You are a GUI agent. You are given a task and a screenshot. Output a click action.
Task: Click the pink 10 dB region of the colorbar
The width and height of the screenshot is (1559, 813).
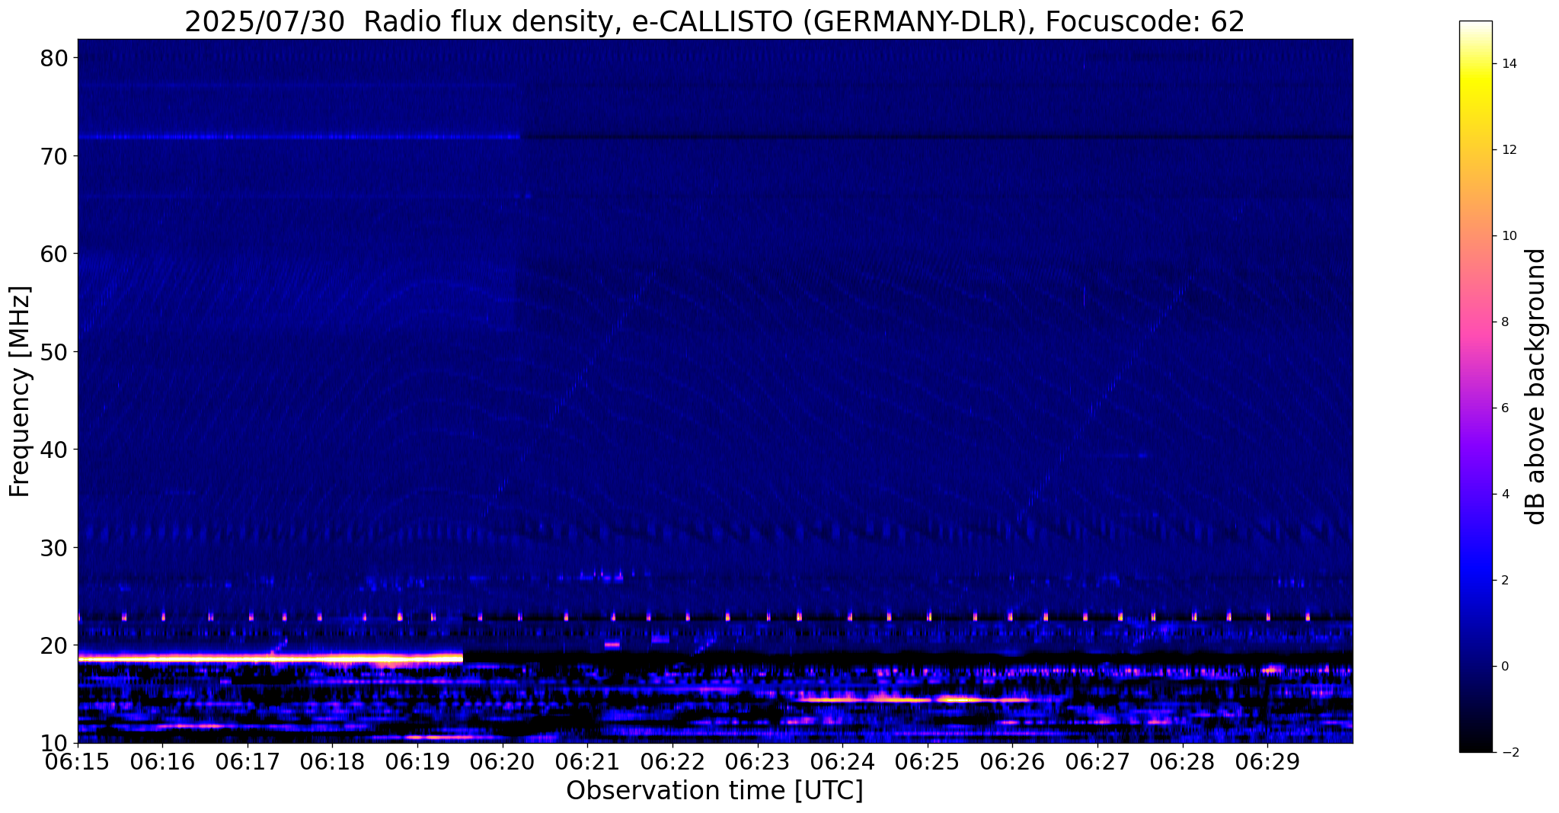[x=1475, y=236]
